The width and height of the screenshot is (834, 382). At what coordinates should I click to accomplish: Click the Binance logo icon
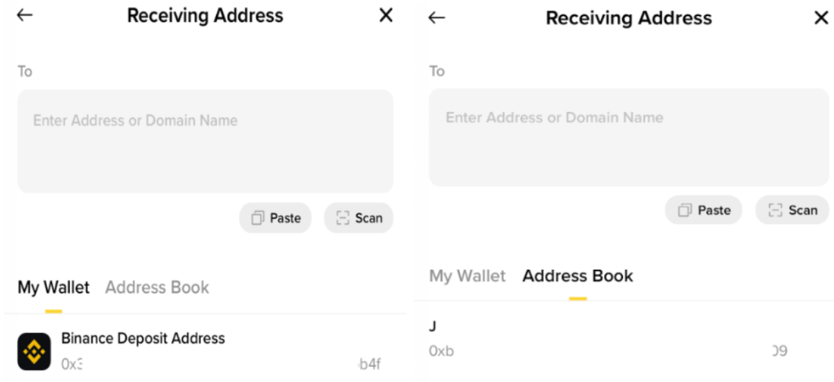[34, 351]
